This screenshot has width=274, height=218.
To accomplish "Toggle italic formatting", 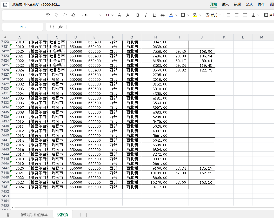I will click(x=146, y=15).
